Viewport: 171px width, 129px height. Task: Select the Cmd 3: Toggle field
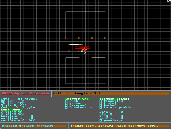[18, 107]
